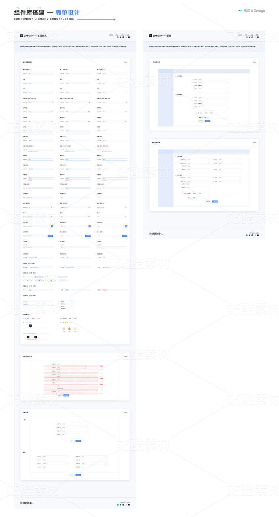The height and width of the screenshot is (517, 279).
Task: Click the first star in the star rating
Action: 63,323
